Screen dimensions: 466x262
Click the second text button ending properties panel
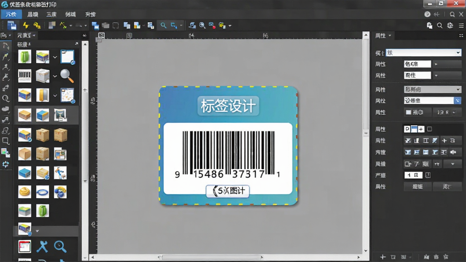click(447, 186)
